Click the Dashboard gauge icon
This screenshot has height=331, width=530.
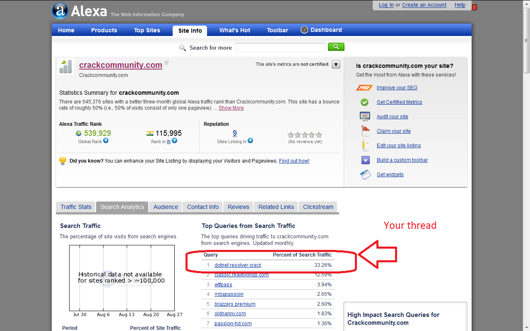pos(304,30)
